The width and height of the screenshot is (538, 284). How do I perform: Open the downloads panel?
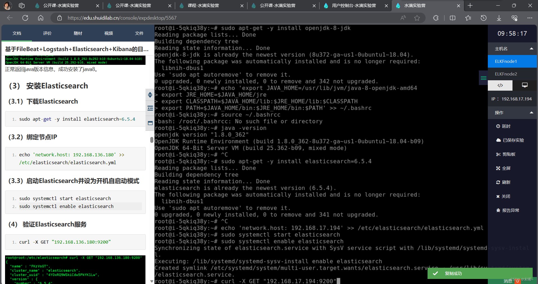coord(499,18)
